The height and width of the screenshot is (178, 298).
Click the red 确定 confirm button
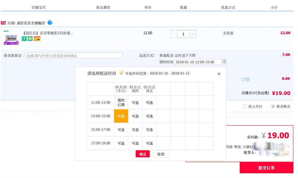(x=143, y=154)
